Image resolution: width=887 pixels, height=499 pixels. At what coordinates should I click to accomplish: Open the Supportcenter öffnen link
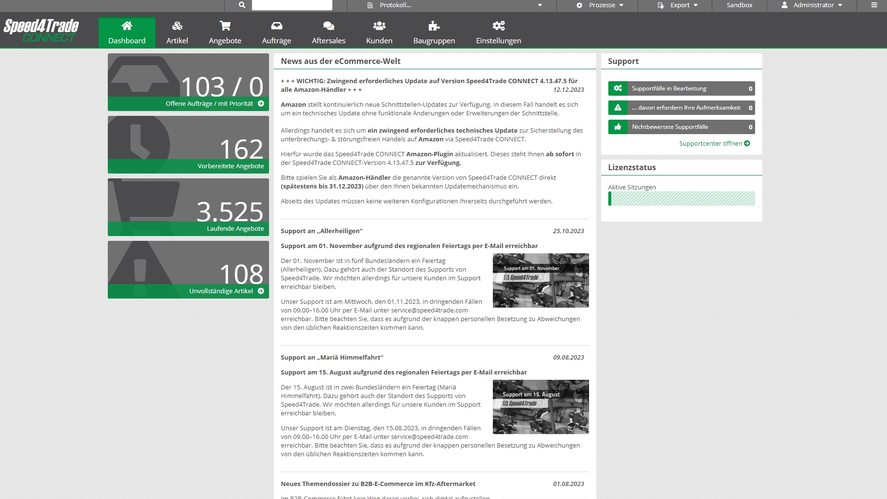pos(714,144)
